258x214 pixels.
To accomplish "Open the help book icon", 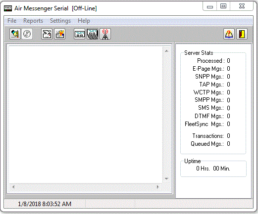I will [229, 34].
